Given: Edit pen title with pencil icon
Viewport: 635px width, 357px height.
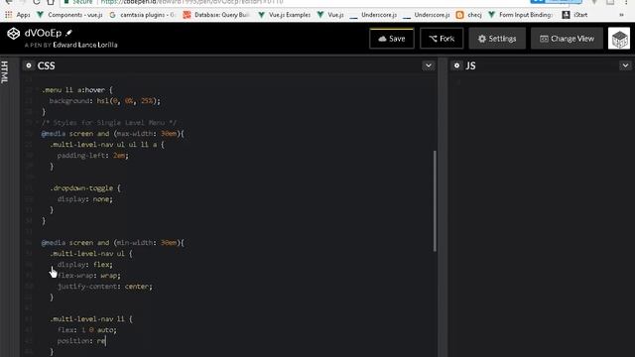Looking at the screenshot, I should [x=68, y=33].
